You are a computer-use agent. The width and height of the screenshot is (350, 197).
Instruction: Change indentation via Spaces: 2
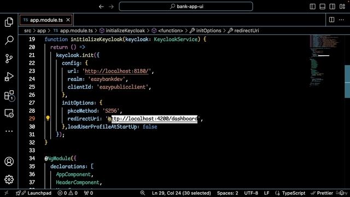pos(227,193)
